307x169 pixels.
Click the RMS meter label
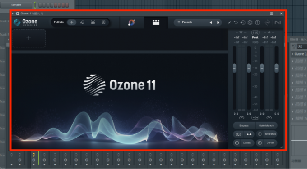pos(256,42)
